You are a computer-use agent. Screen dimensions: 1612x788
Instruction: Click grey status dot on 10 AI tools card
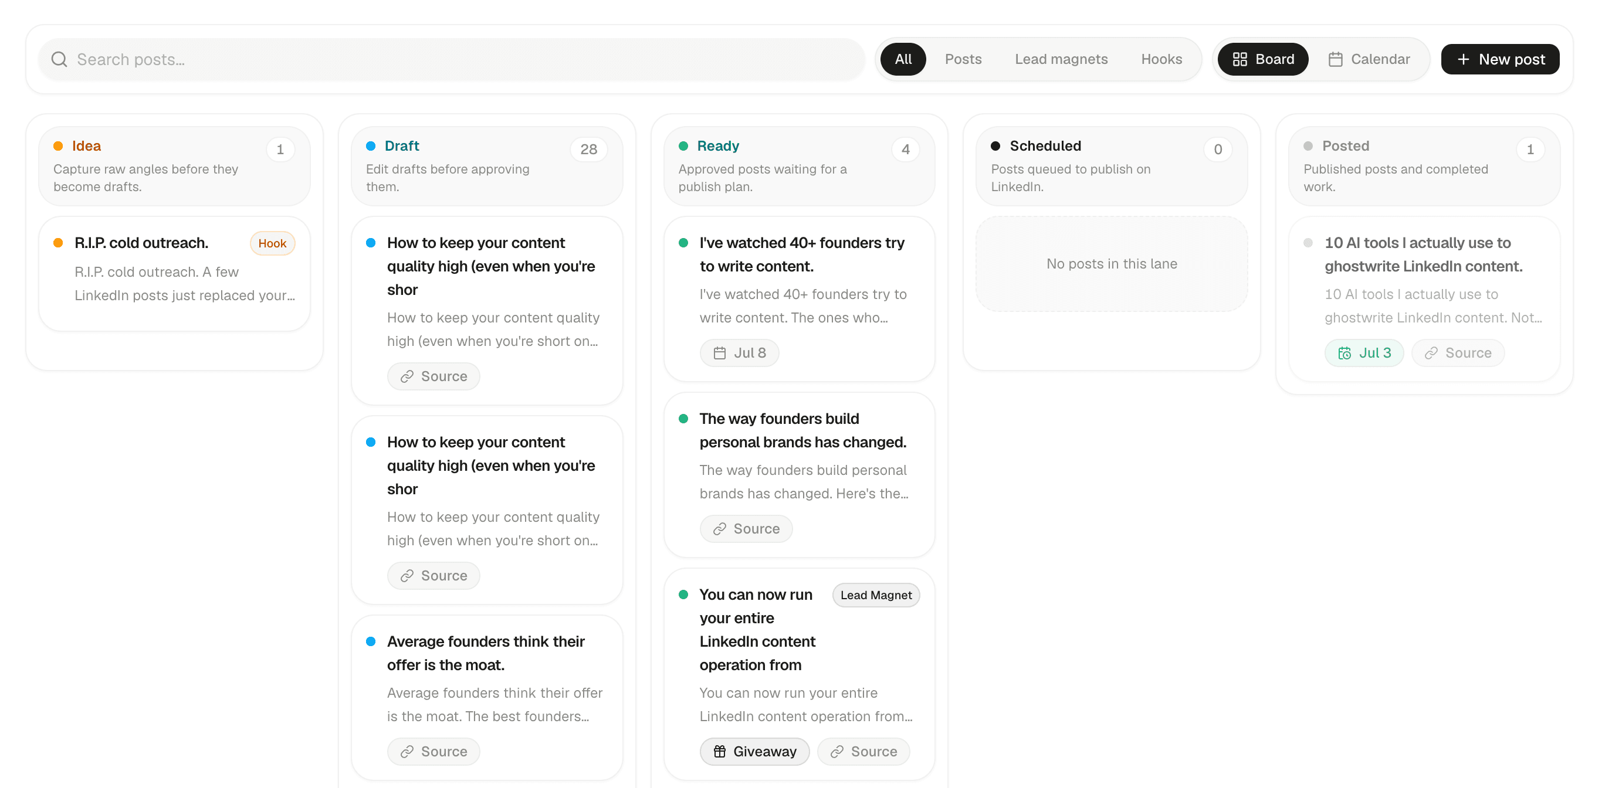(x=1308, y=243)
